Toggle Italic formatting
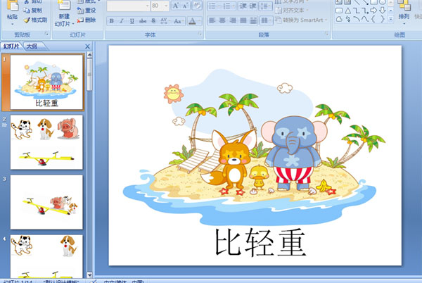Image resolution: width=422 pixels, height=283 pixels. (120, 21)
